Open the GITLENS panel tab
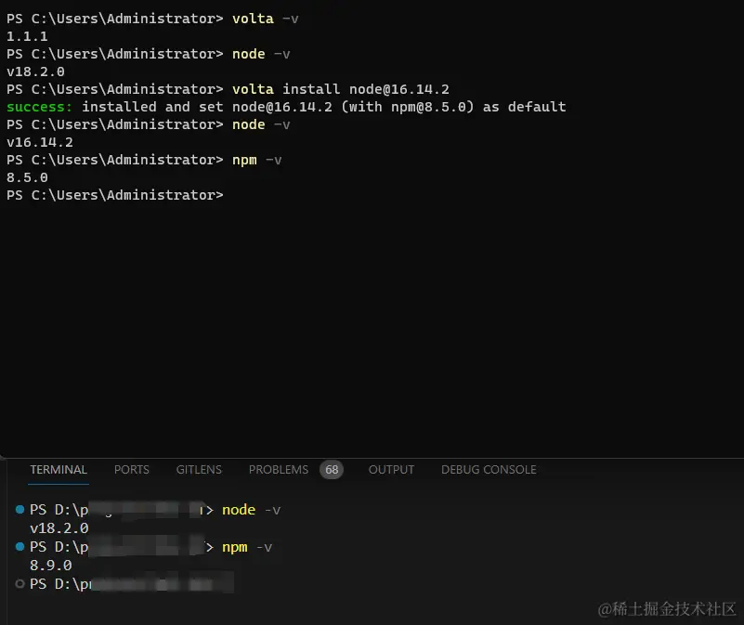Image resolution: width=744 pixels, height=625 pixels. coord(198,470)
